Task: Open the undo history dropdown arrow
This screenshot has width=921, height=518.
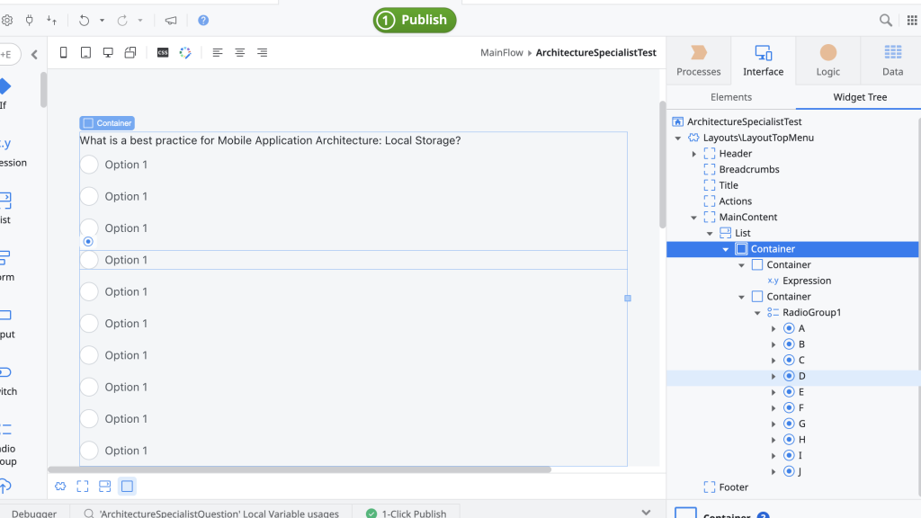Action: click(102, 20)
